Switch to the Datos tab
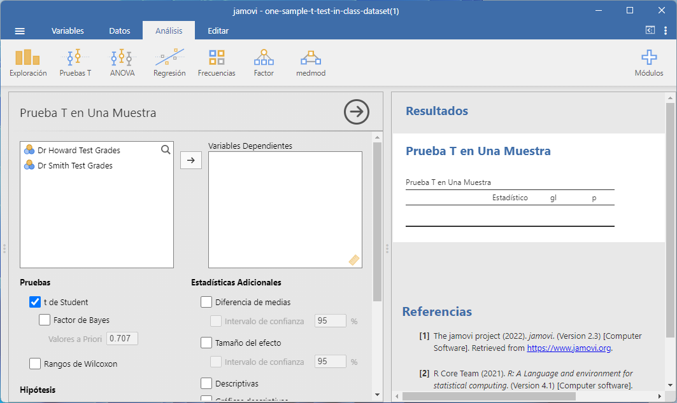 [120, 31]
